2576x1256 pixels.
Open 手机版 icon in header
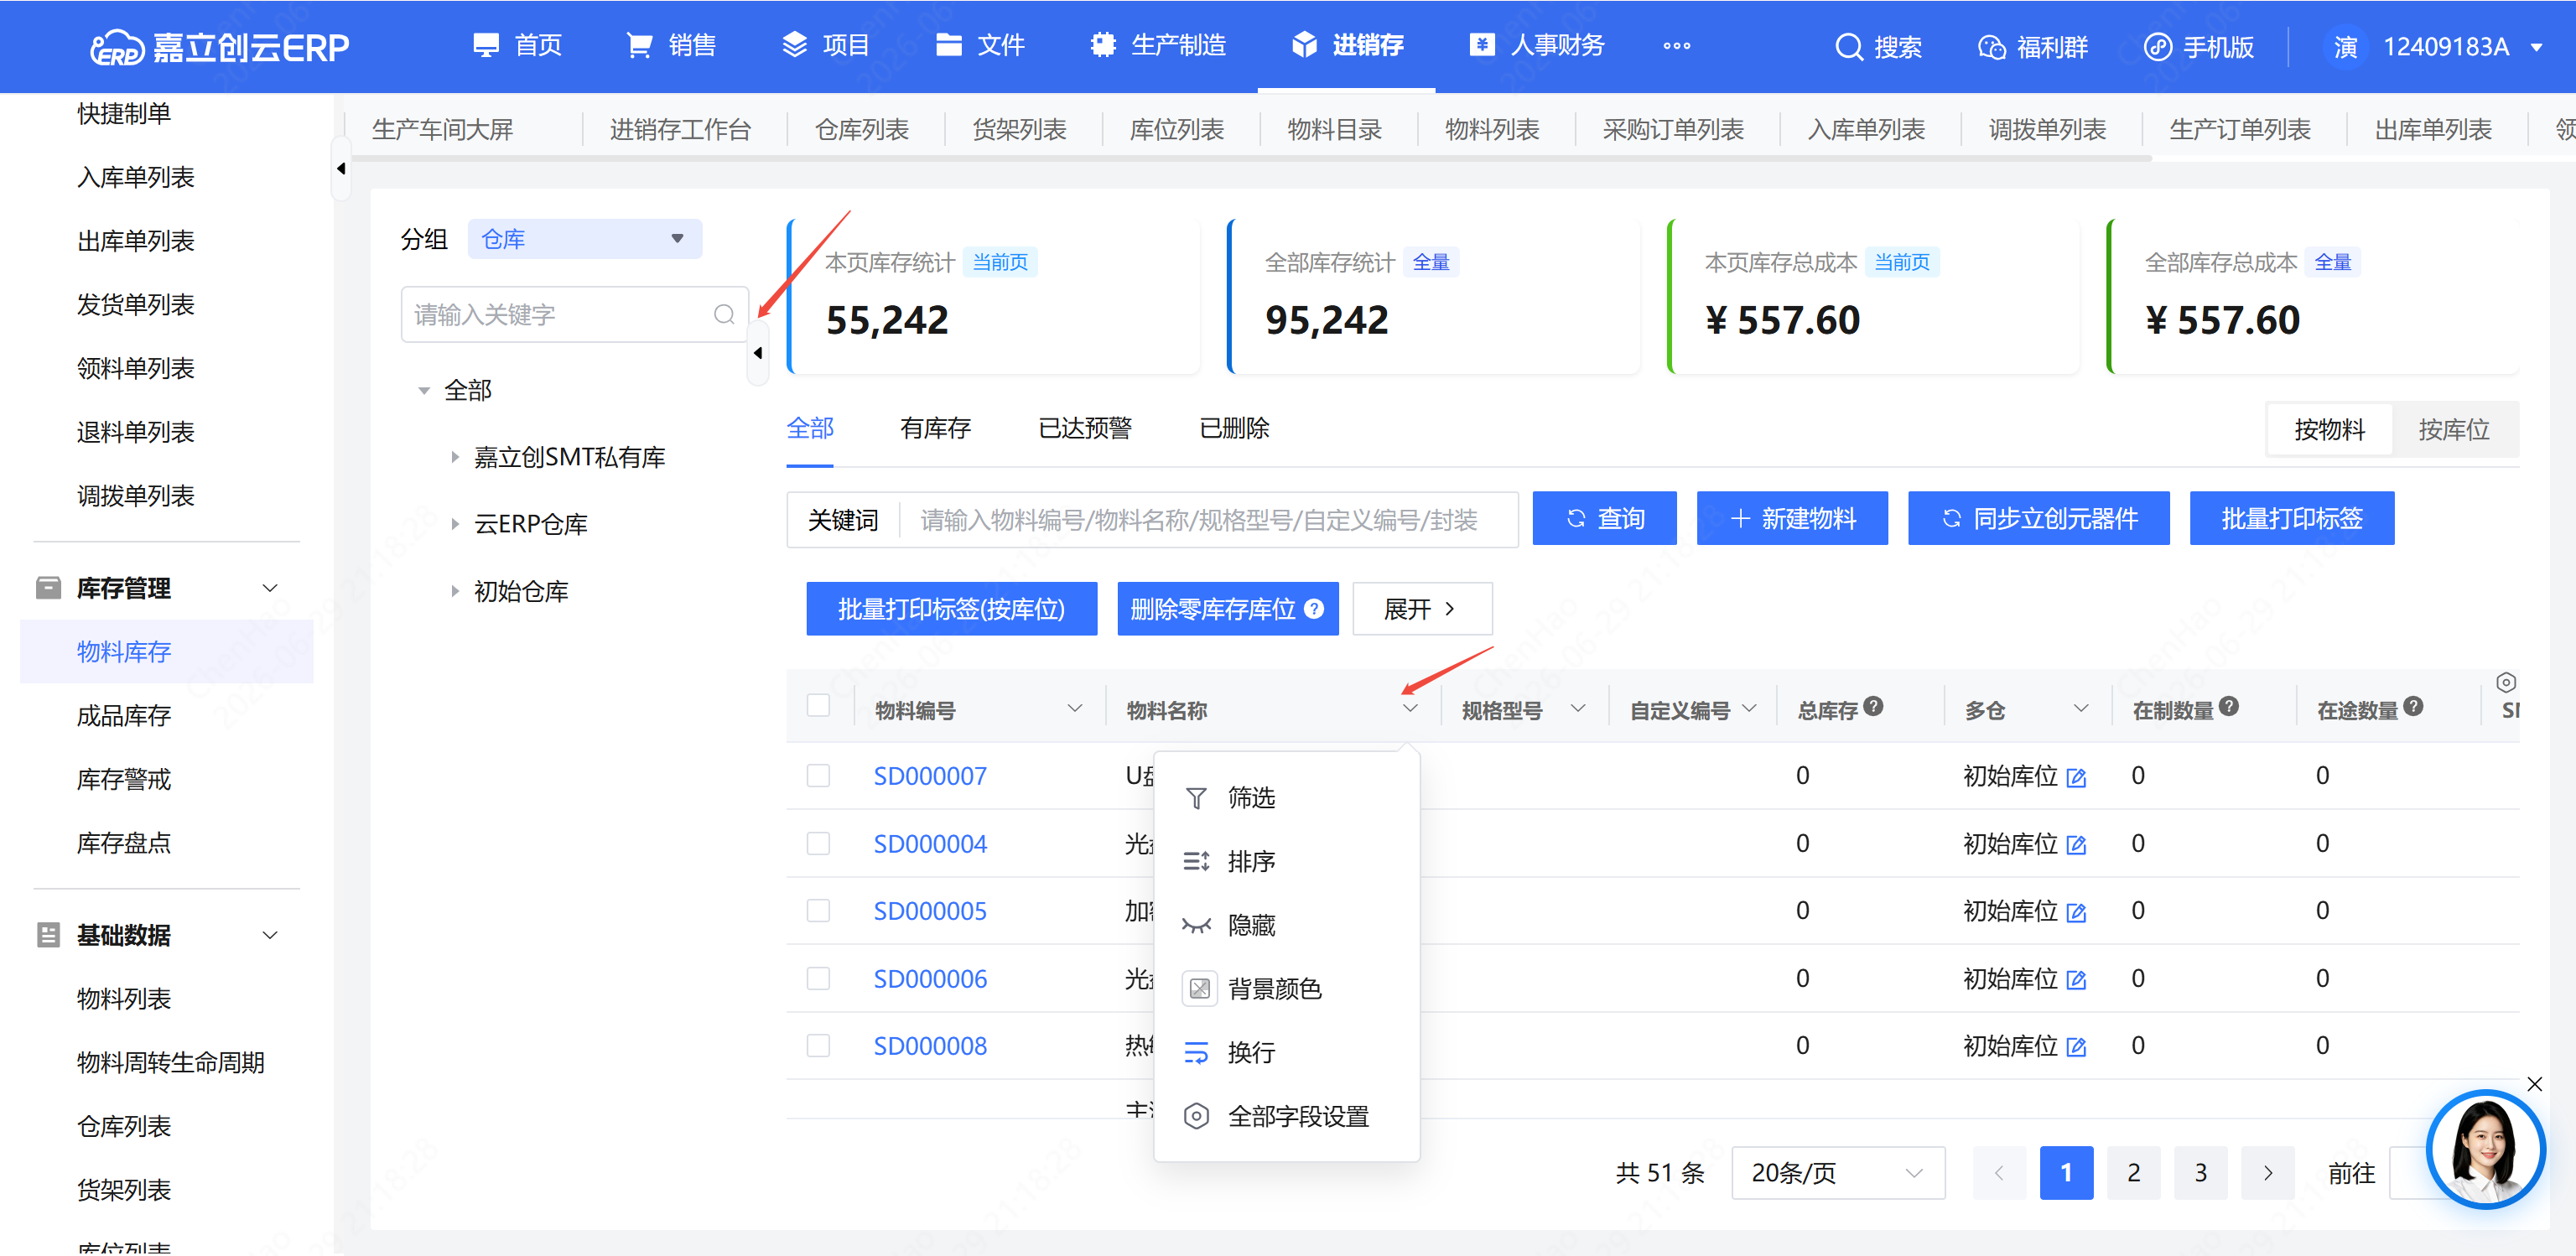point(2158,47)
